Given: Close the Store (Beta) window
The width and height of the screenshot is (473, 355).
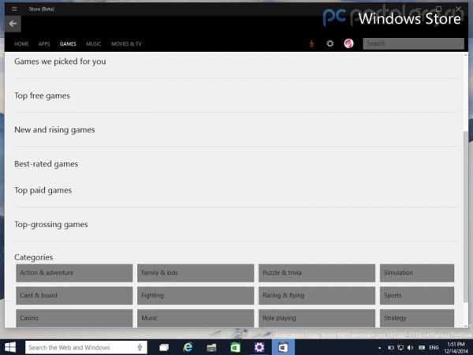Looking at the screenshot, I should point(459,9).
